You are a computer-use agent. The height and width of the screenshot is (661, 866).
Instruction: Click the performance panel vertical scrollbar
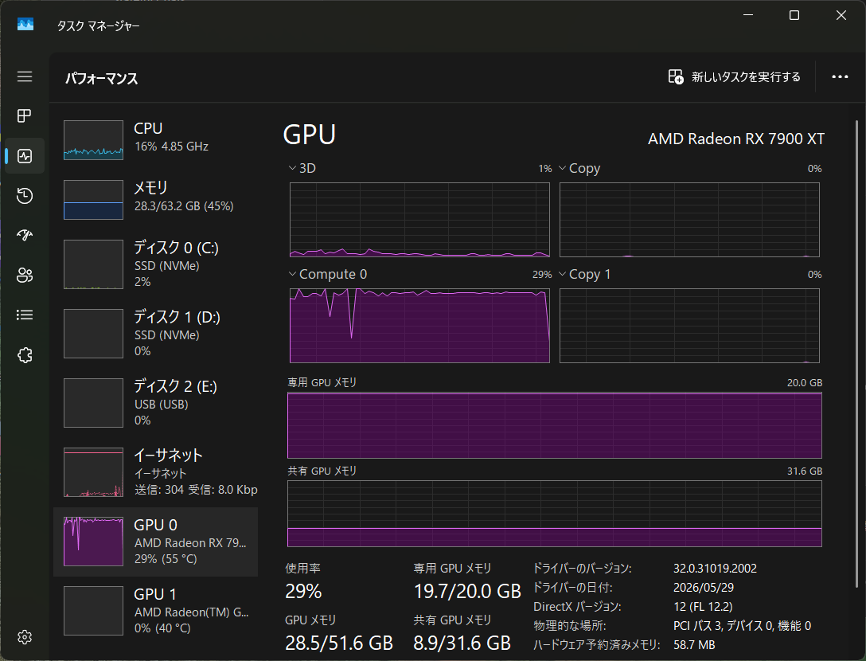(856, 354)
